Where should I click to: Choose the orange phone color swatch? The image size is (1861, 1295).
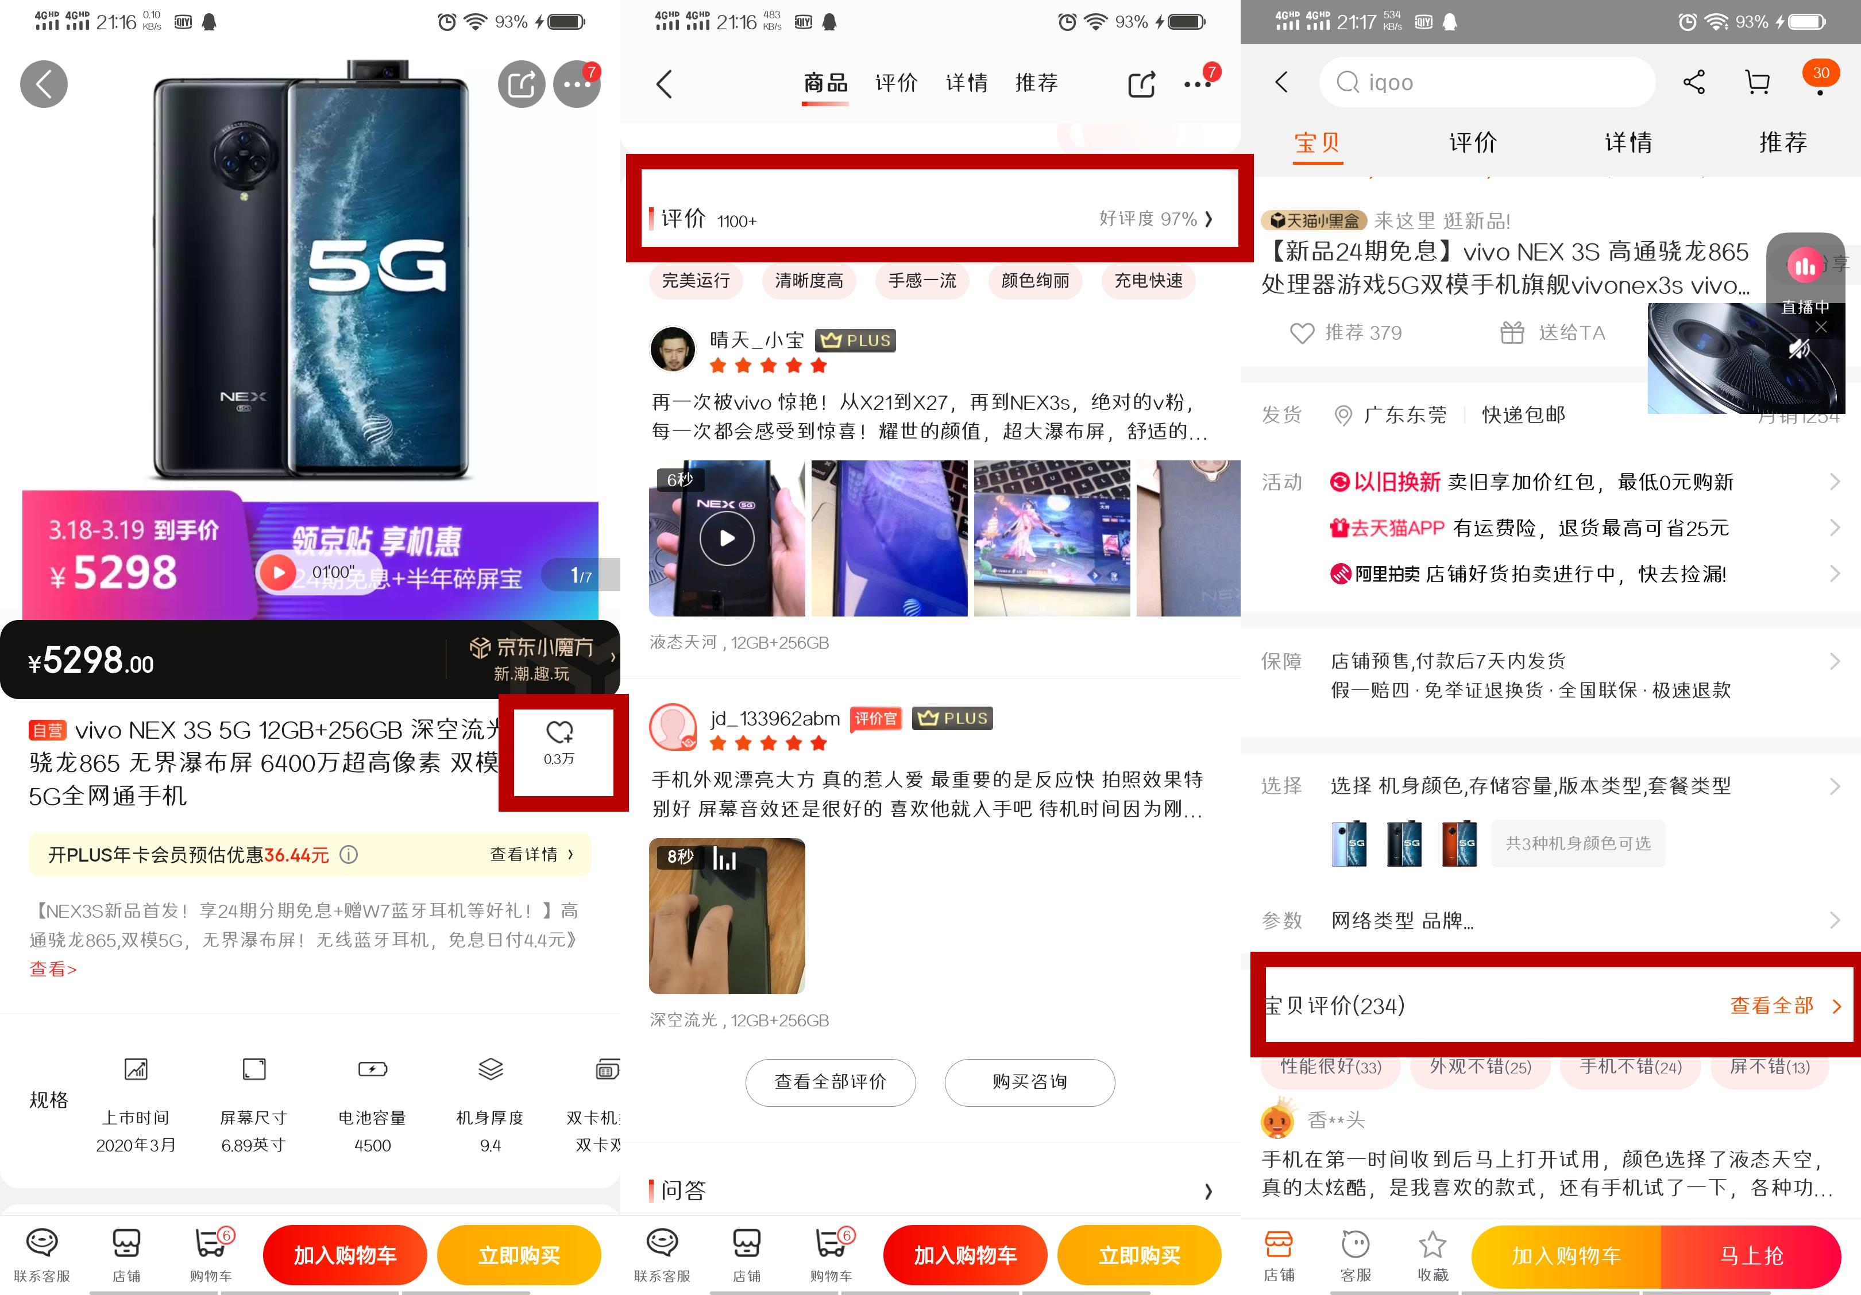[x=1459, y=844]
